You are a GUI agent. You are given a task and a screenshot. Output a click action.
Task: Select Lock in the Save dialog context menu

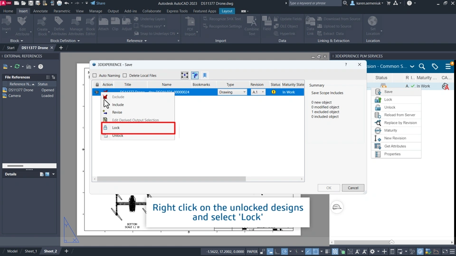pyautogui.click(x=138, y=128)
